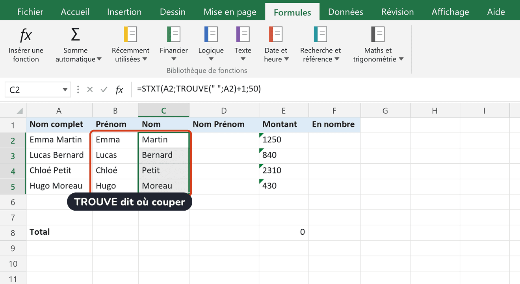Open the Récemment utilisées function book
The image size is (520, 284).
130,34
